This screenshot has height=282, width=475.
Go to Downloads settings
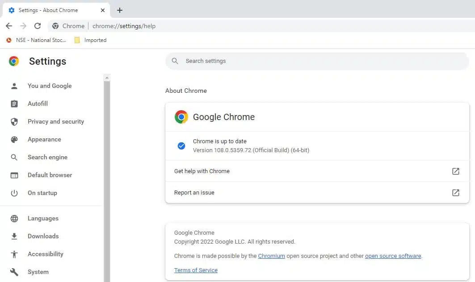click(43, 236)
